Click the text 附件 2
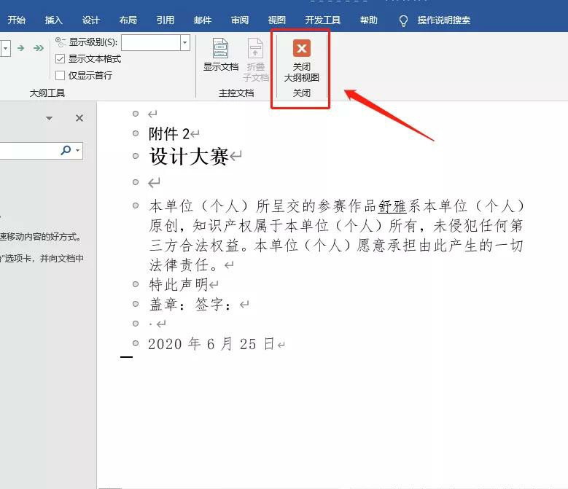568x489 pixels. point(169,134)
